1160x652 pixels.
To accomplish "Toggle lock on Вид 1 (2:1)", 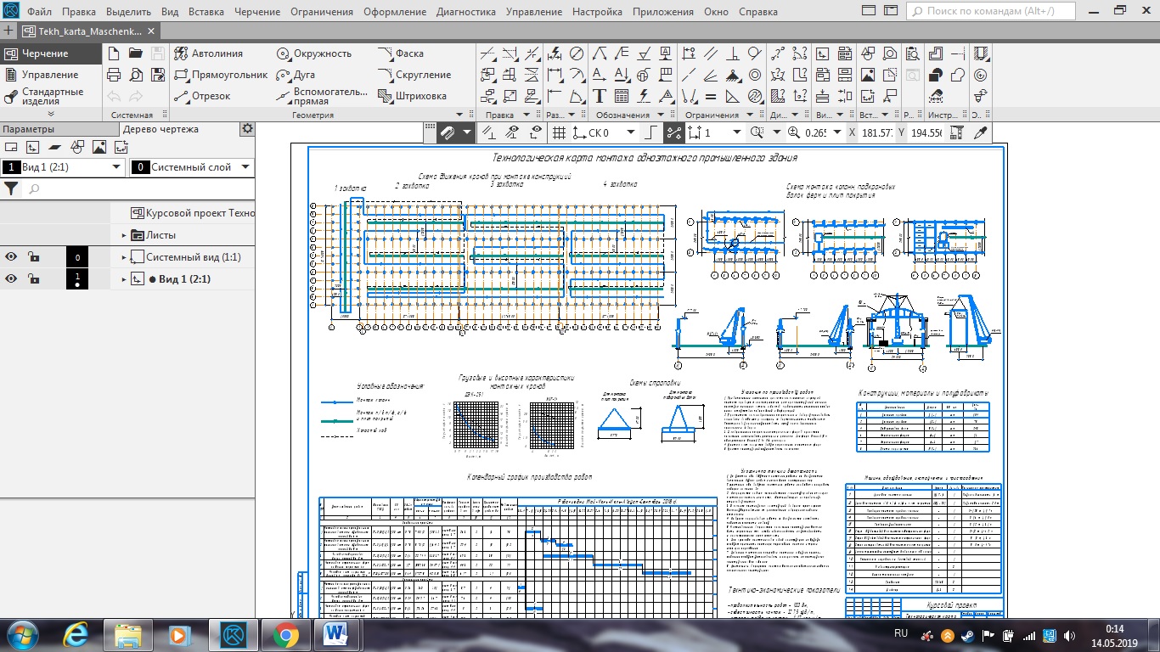I will [33, 278].
